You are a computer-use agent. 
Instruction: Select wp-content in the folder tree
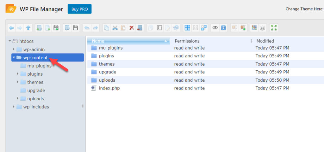coord(47,57)
